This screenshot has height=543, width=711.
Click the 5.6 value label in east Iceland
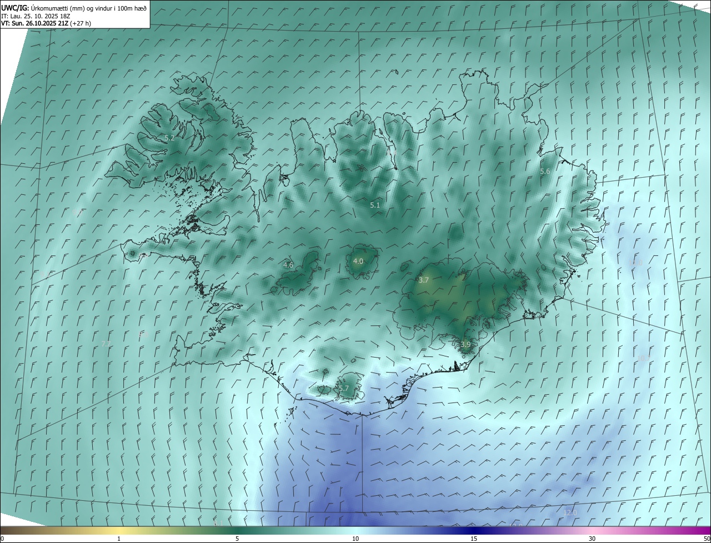(545, 172)
